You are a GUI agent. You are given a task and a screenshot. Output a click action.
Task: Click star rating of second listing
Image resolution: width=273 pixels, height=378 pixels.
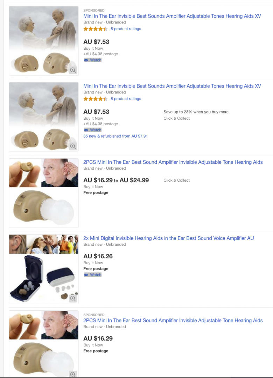(96, 99)
